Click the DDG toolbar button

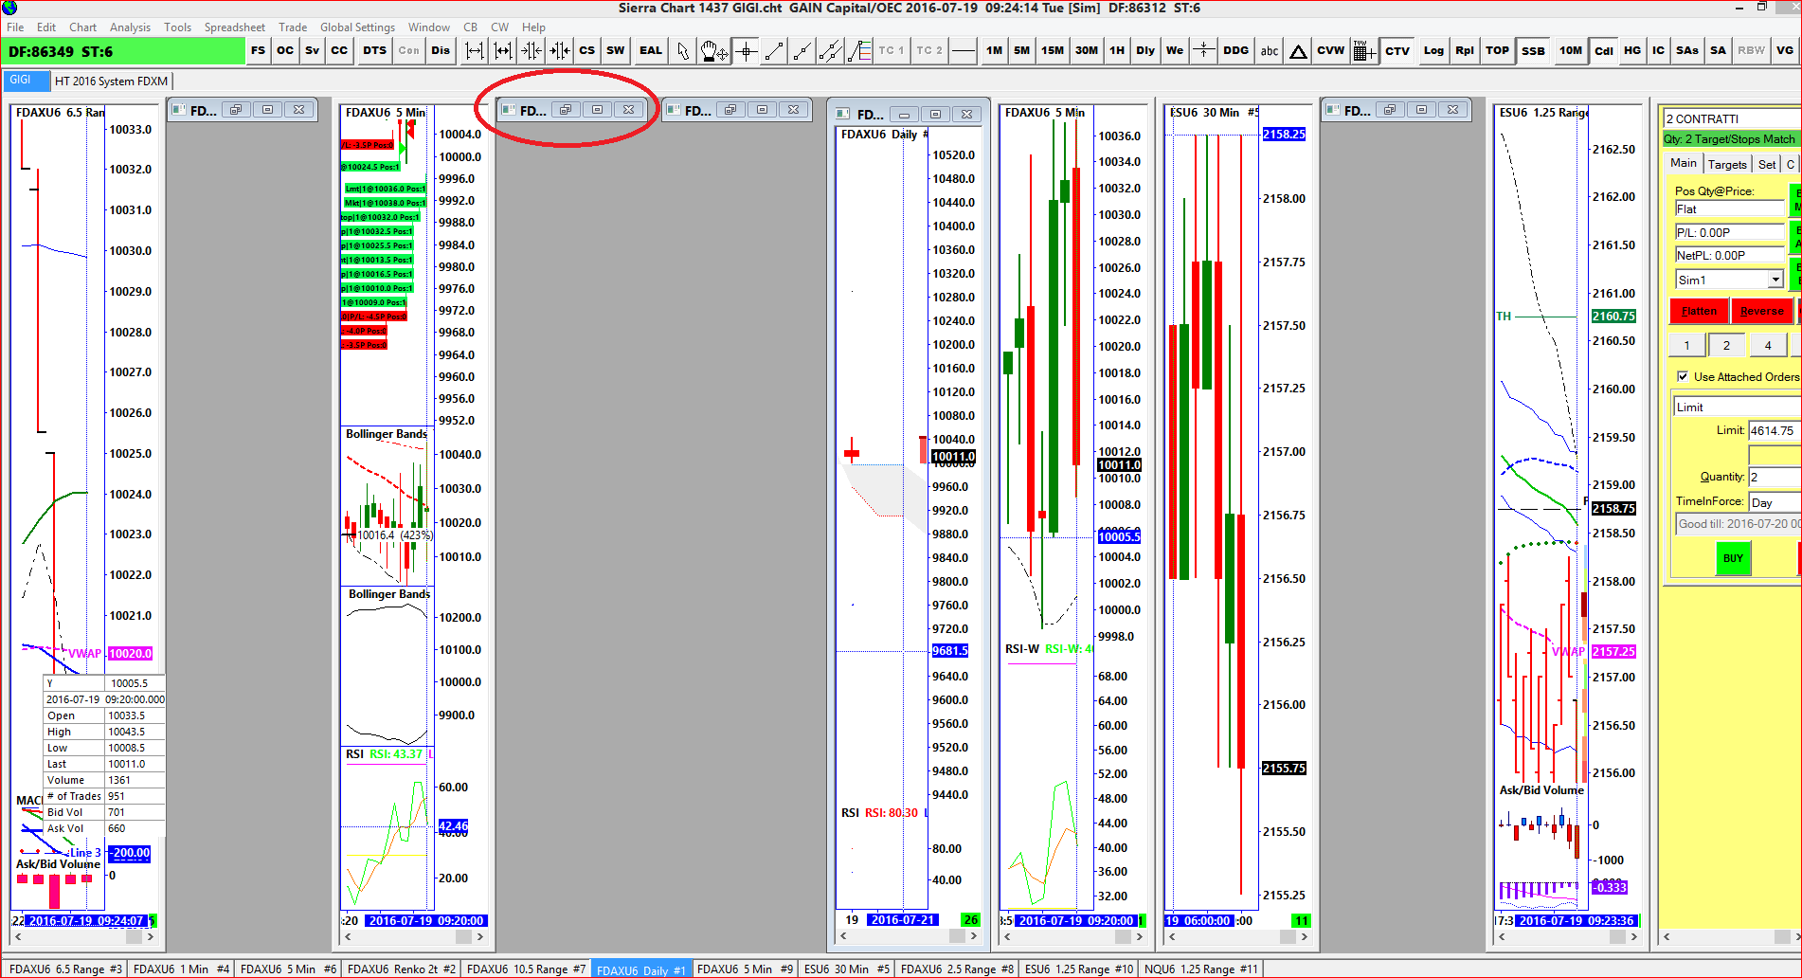(1235, 51)
